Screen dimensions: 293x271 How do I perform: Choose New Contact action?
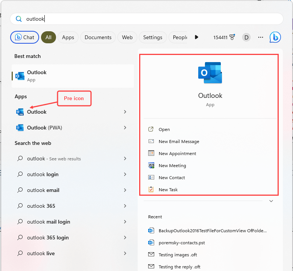tap(172, 178)
